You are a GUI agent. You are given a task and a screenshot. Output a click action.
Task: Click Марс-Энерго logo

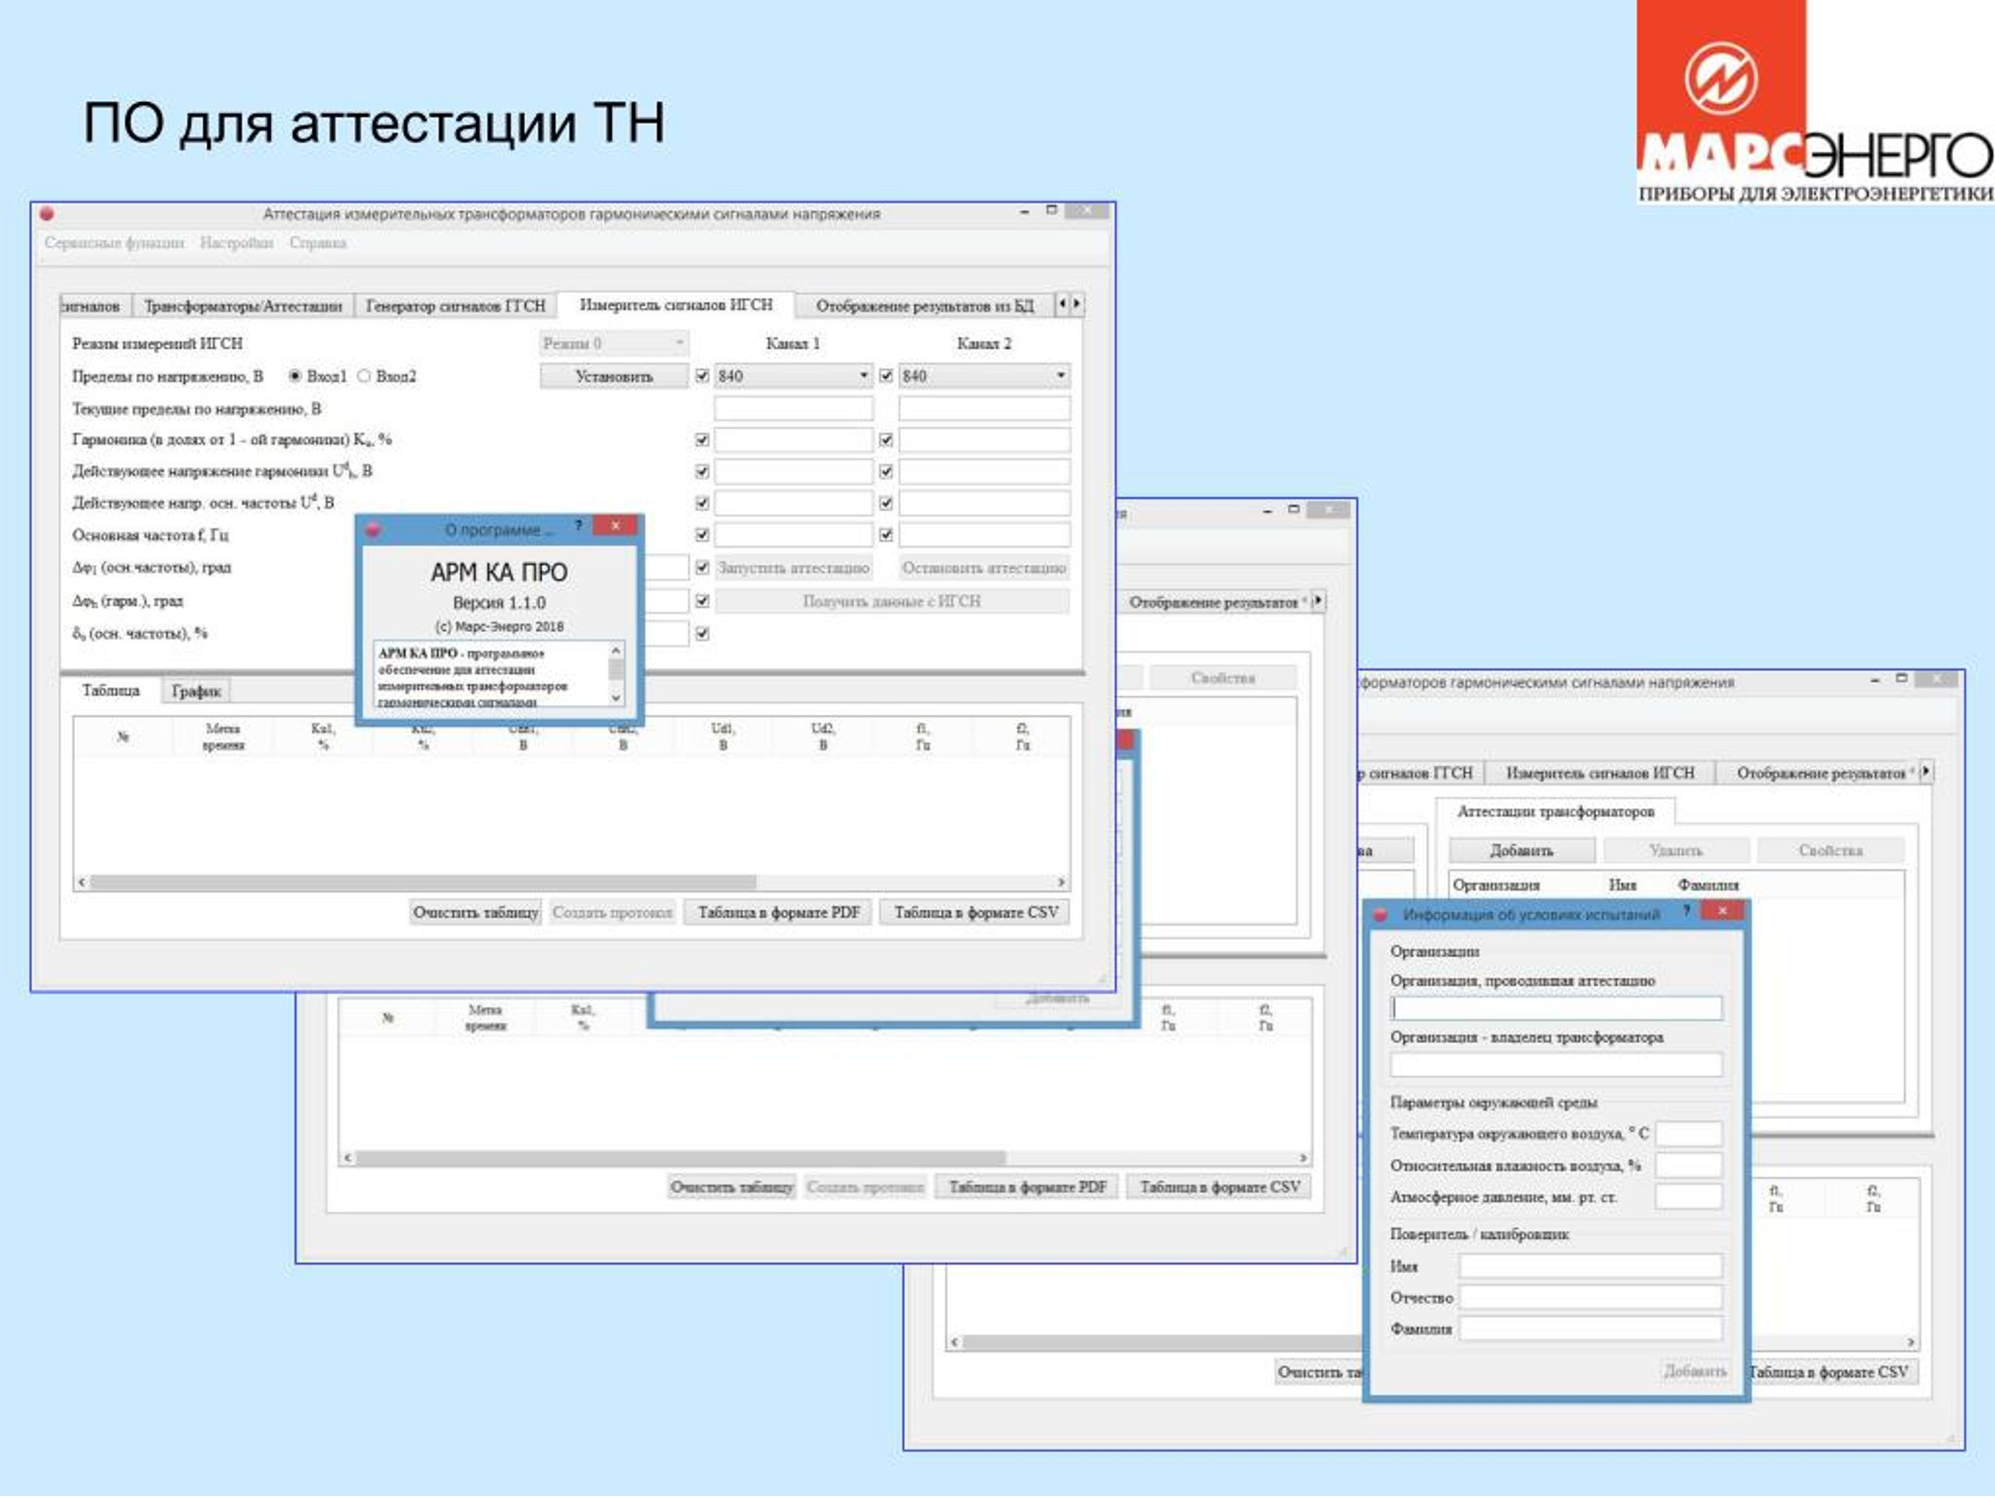pos(1815,102)
